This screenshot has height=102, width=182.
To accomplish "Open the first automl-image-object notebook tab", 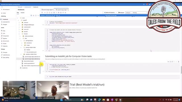I will (47, 10).
